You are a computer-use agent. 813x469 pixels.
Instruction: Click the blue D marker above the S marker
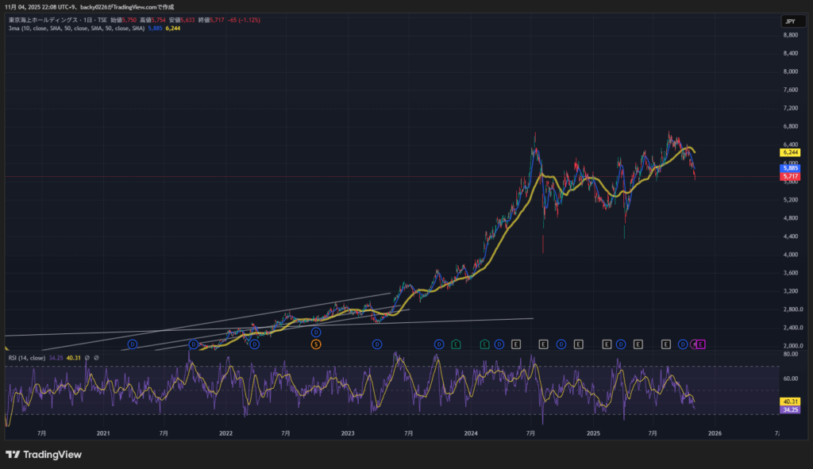click(x=316, y=332)
